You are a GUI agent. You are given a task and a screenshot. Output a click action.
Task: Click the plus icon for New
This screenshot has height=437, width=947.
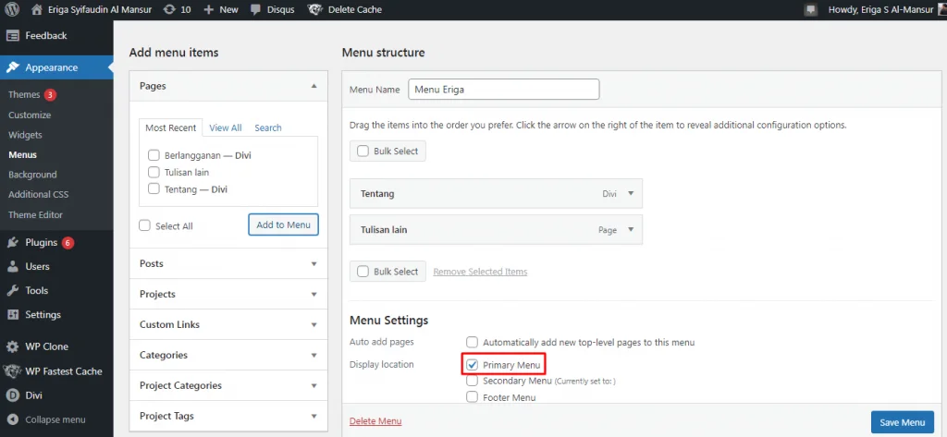coord(209,9)
